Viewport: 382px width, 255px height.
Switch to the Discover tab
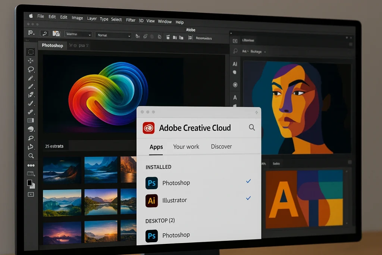pyautogui.click(x=221, y=147)
